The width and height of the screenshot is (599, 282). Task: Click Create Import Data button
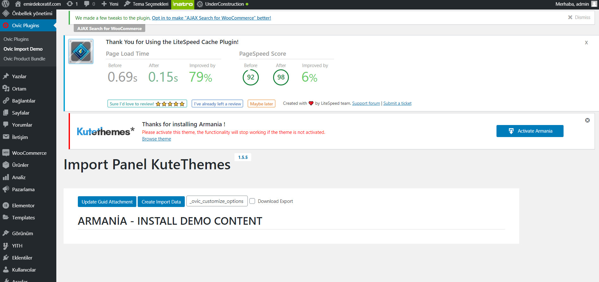(x=161, y=202)
